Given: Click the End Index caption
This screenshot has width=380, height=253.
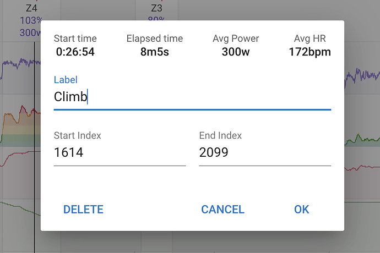Looking at the screenshot, I should (x=220, y=135).
